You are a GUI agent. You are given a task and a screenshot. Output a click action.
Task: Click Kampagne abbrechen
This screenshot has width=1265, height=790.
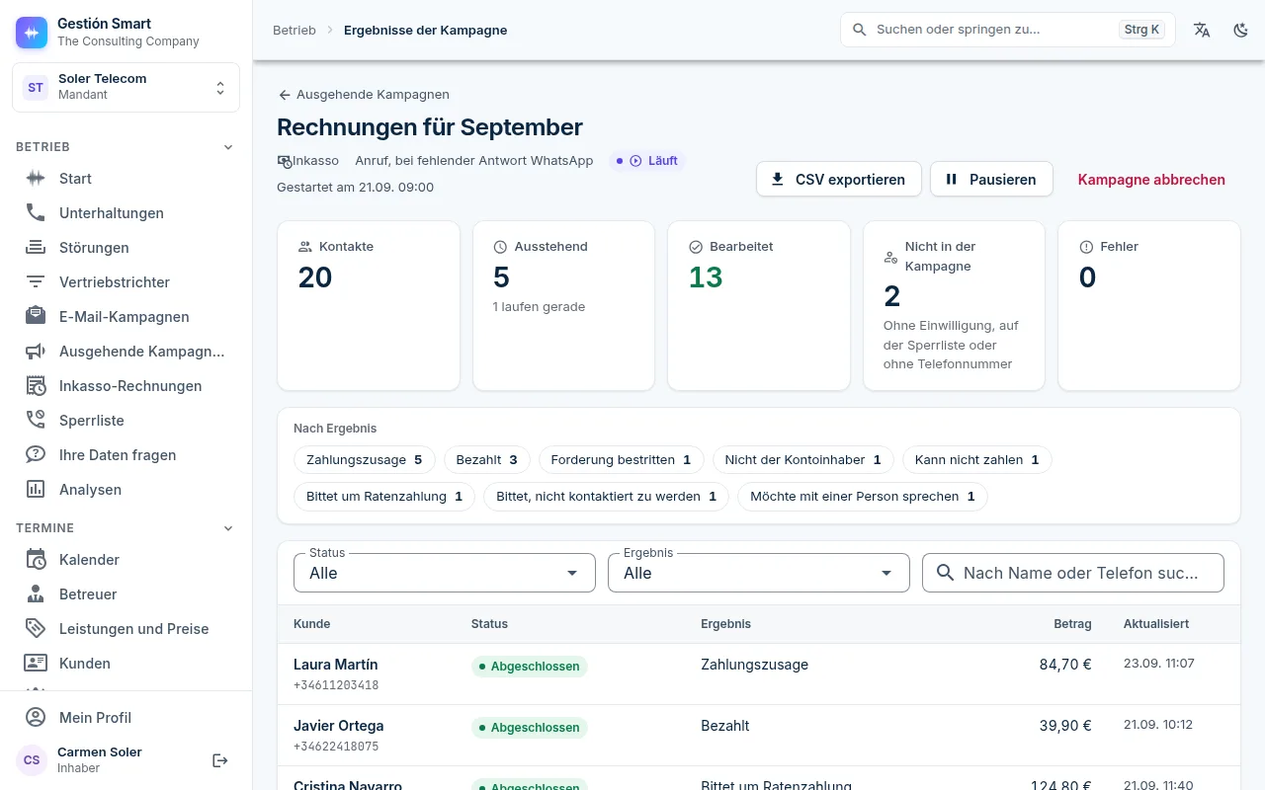(x=1151, y=180)
